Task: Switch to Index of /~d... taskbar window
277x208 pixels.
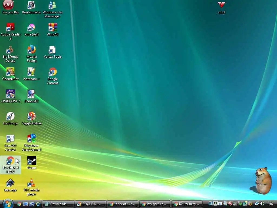Action: click(x=123, y=204)
